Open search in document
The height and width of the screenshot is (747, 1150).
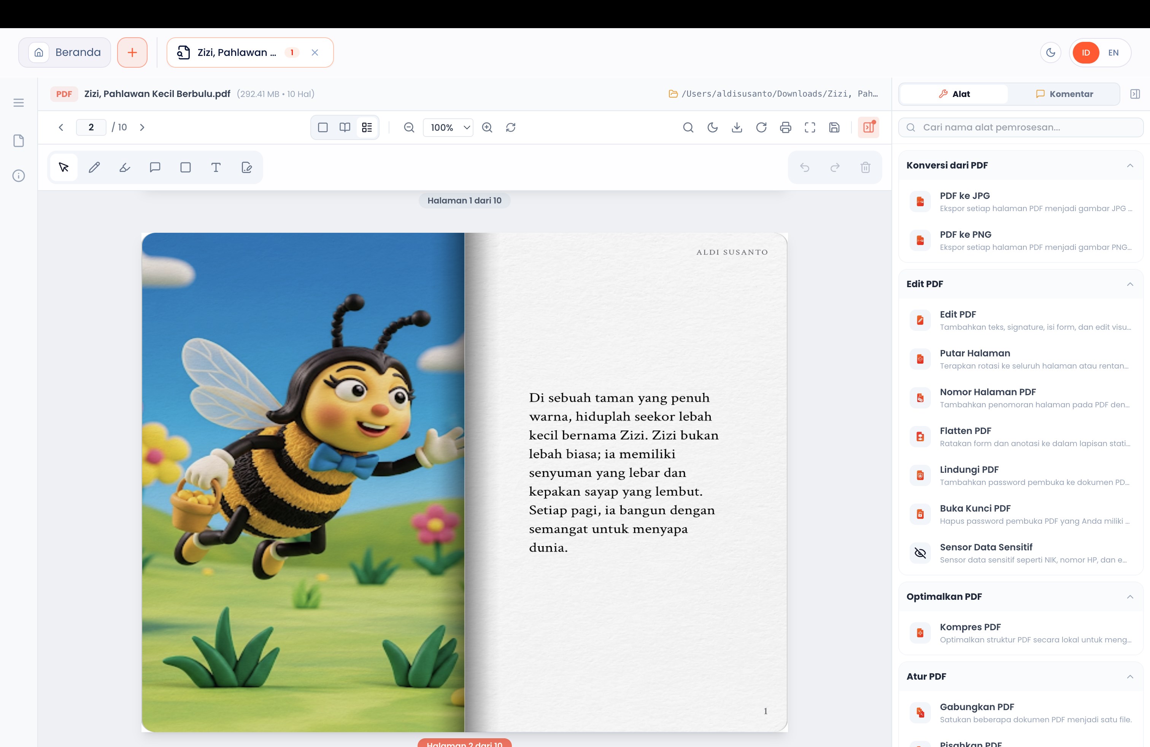(x=688, y=127)
